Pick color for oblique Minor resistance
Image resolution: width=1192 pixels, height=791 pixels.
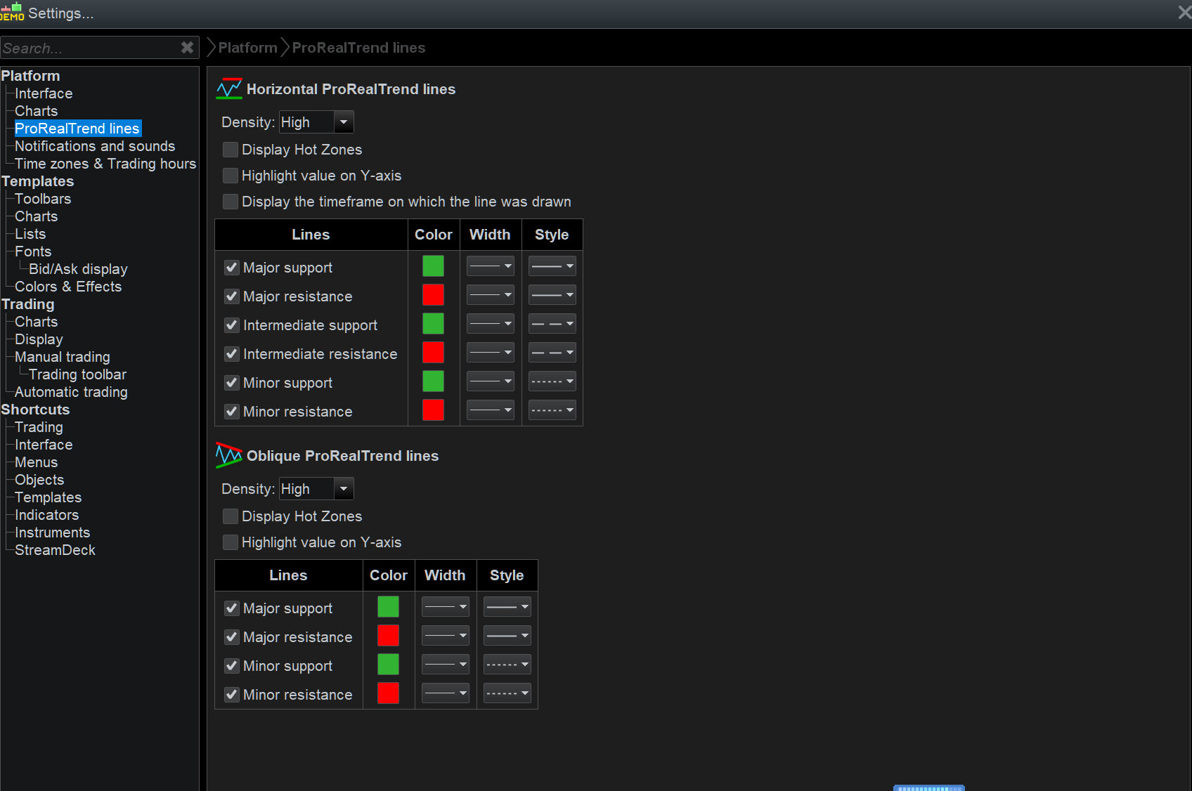click(388, 693)
